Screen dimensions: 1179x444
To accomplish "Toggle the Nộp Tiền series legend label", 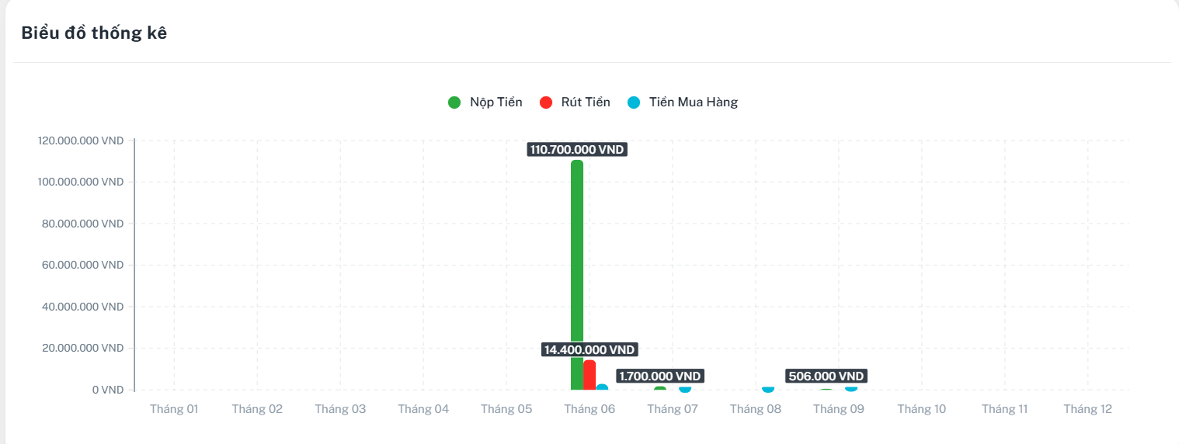I will 496,102.
